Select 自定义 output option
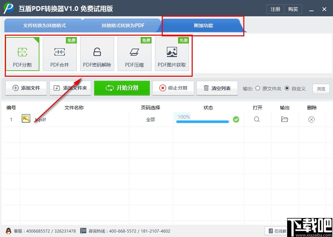The height and width of the screenshot is (237, 333). [x=295, y=89]
